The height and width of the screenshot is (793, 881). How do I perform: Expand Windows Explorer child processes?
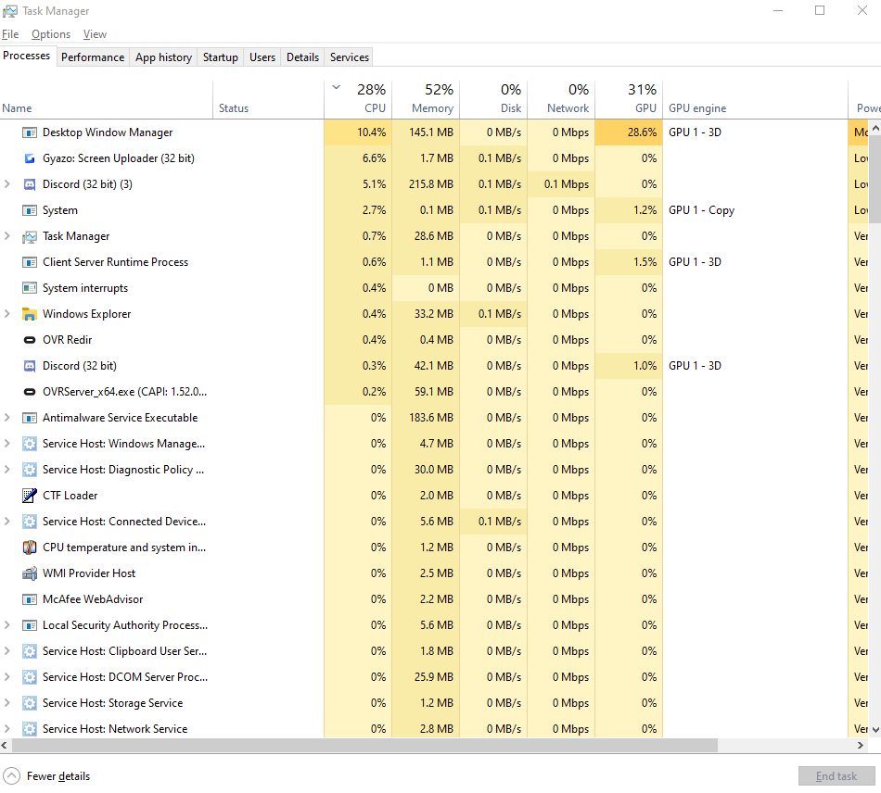pos(7,314)
